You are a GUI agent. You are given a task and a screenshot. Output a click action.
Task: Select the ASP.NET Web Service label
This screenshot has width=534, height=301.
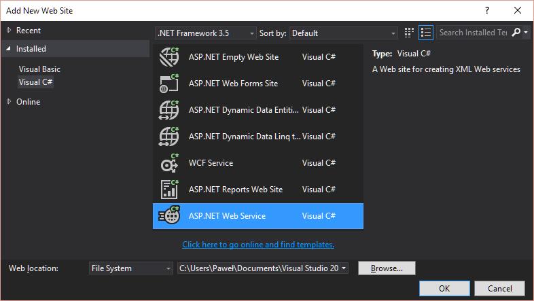(x=227, y=216)
